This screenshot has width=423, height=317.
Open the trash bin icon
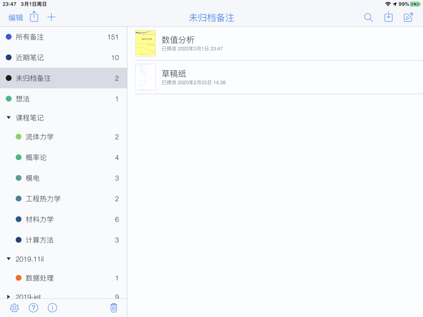coord(114,308)
